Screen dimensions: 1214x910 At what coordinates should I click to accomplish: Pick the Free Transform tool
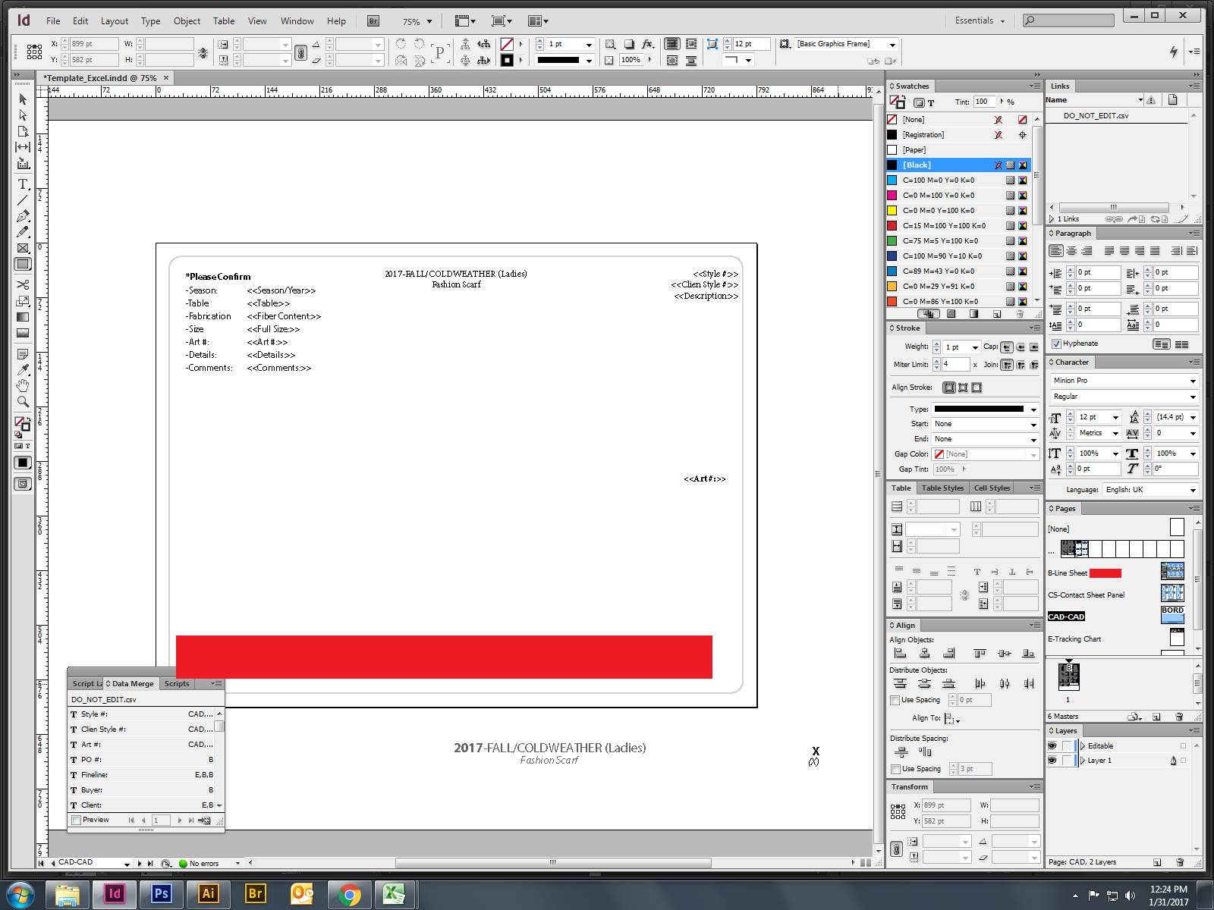23,301
